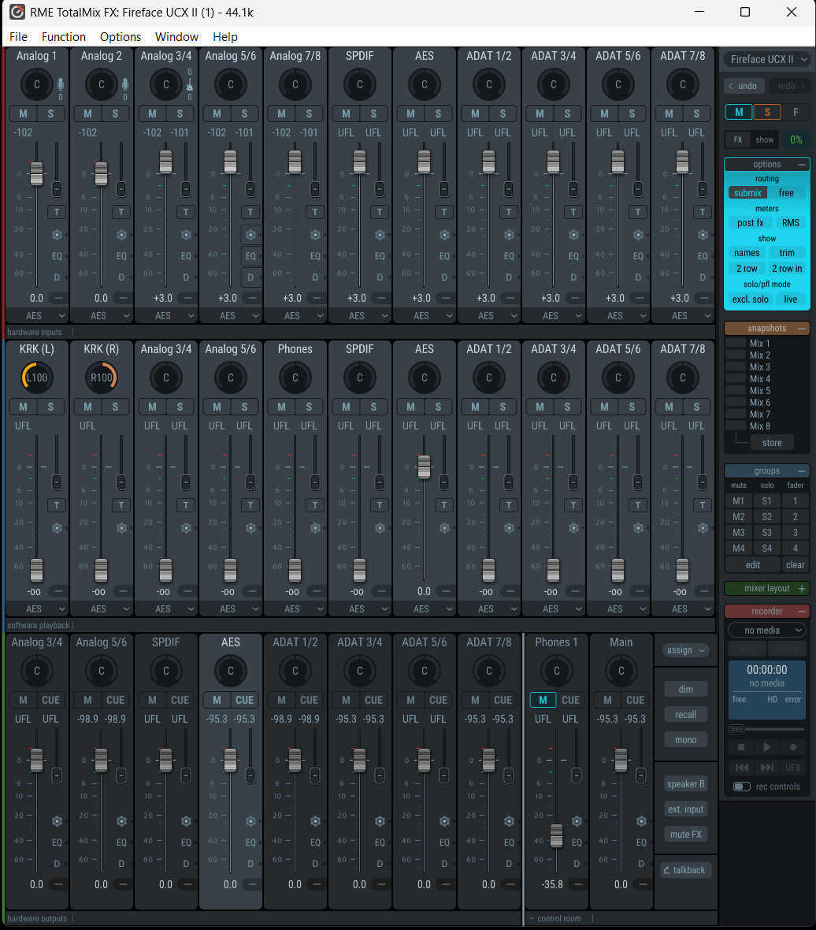Open the Help menu
The height and width of the screenshot is (930, 816).
(x=225, y=37)
